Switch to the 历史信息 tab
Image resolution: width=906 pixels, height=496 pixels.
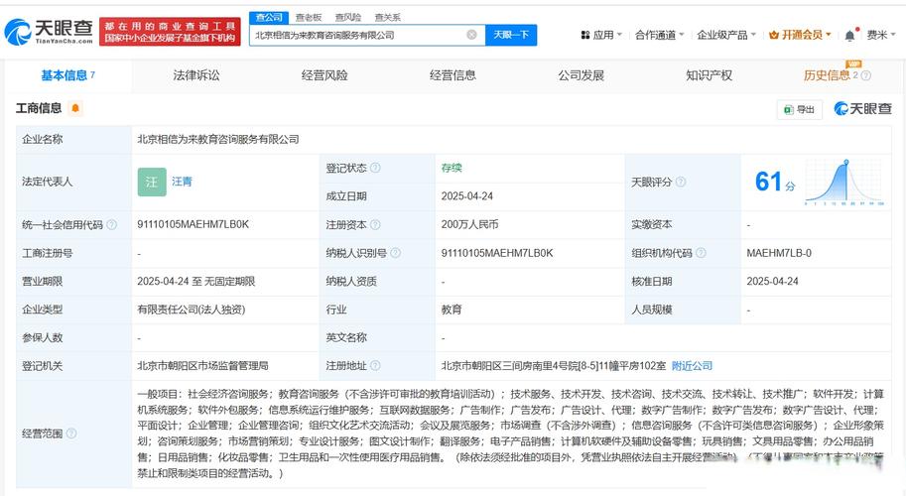[x=827, y=75]
